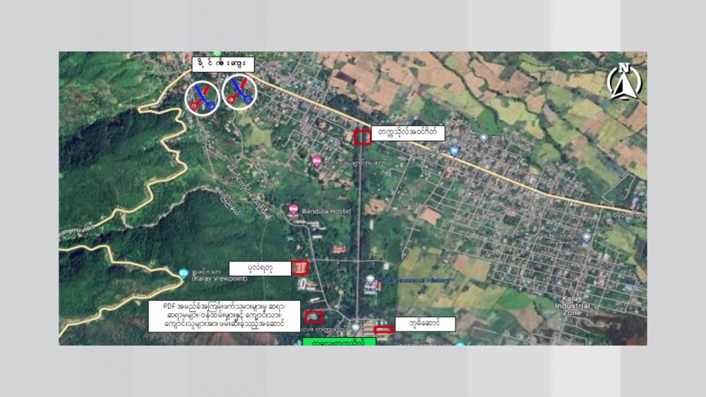Click the ပုလဲရတု white label box

click(260, 268)
